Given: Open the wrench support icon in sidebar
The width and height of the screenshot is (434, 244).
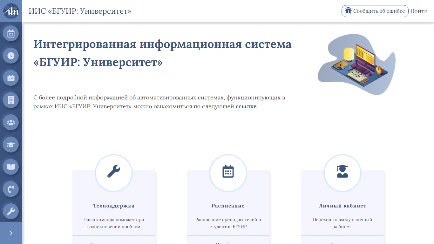Looking at the screenshot, I should coord(11,211).
